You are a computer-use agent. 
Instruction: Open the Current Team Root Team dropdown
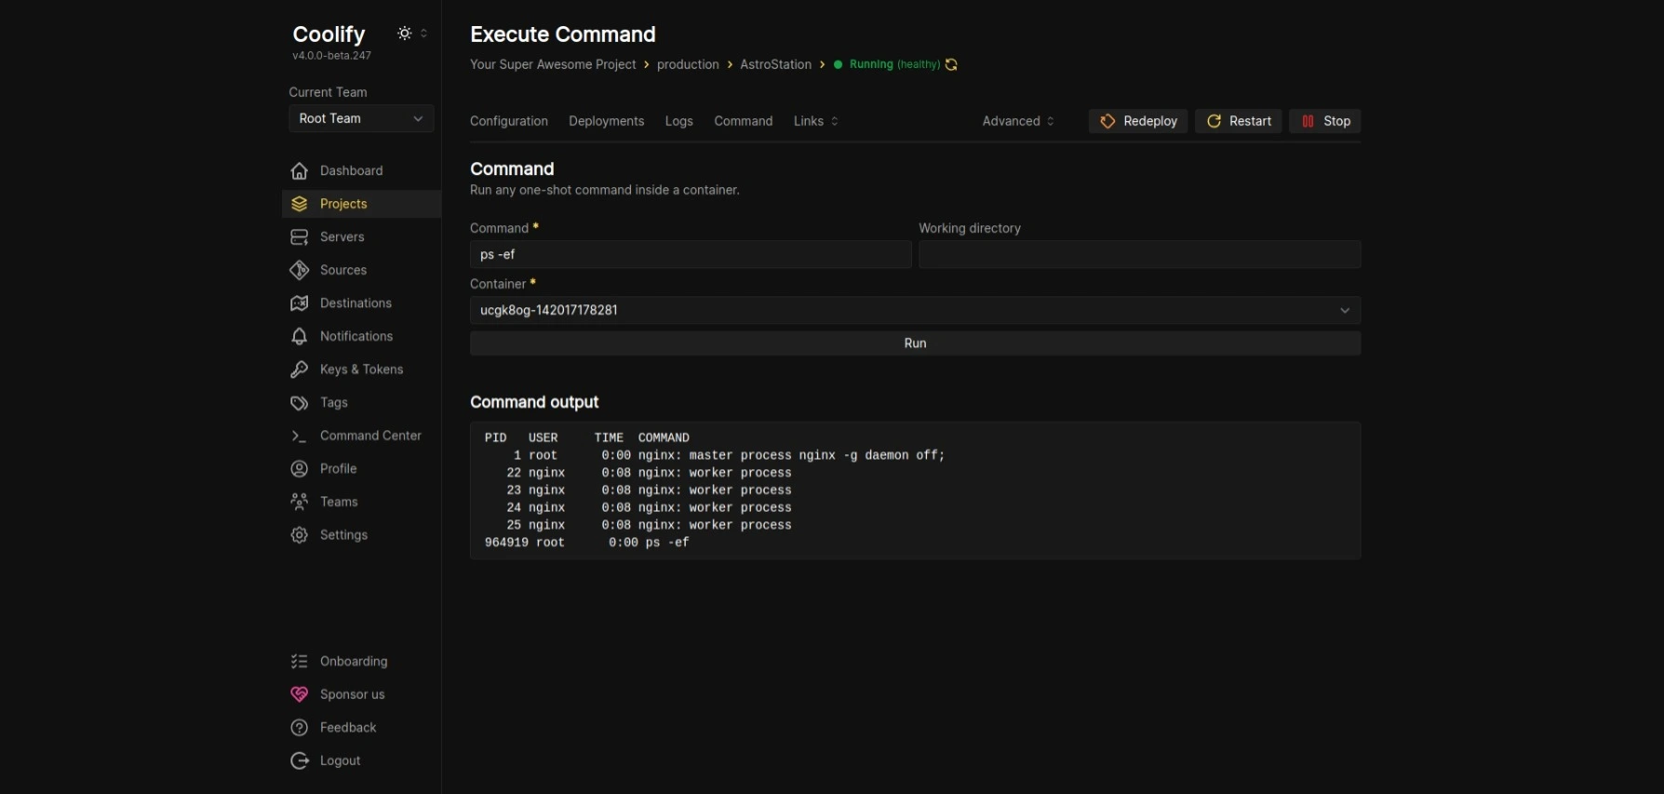[x=361, y=118]
